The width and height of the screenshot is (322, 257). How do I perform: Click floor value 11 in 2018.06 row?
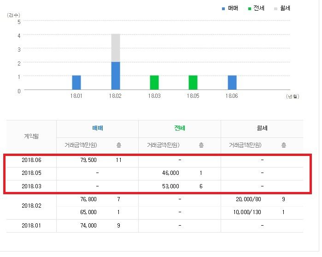119,160
